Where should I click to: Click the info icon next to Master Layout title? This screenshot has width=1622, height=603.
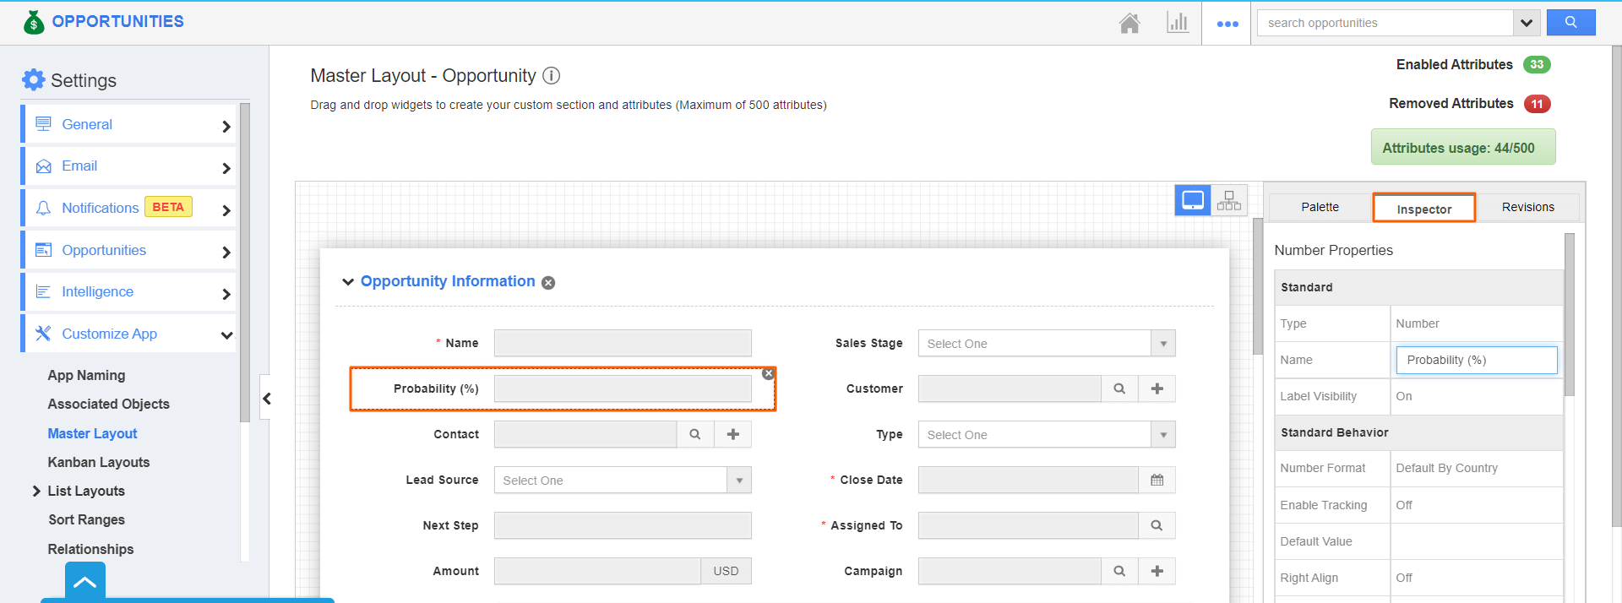point(552,76)
